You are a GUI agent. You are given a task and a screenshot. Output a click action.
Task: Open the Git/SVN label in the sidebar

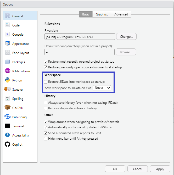pyautogui.click(x=18, y=108)
